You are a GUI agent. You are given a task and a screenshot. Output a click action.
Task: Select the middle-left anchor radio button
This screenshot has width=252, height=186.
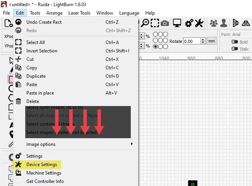(155, 41)
